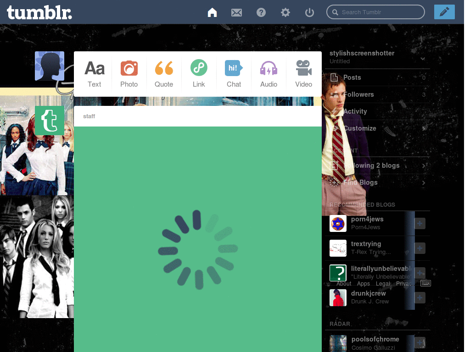The image size is (470, 352).
Task: Follow trextrying with plus button
Action: [x=420, y=248]
